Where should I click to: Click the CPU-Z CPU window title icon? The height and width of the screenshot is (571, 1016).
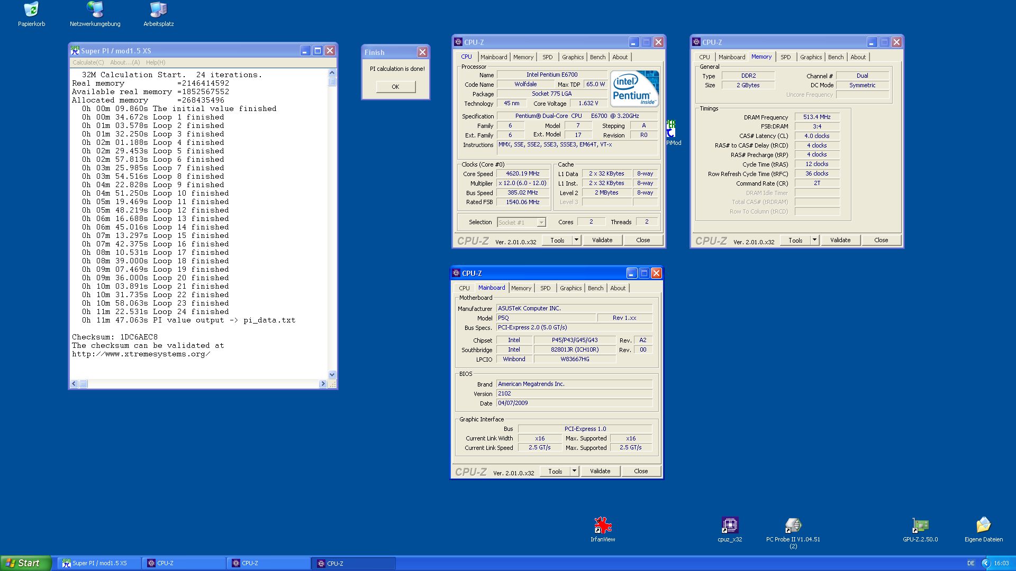click(x=458, y=42)
